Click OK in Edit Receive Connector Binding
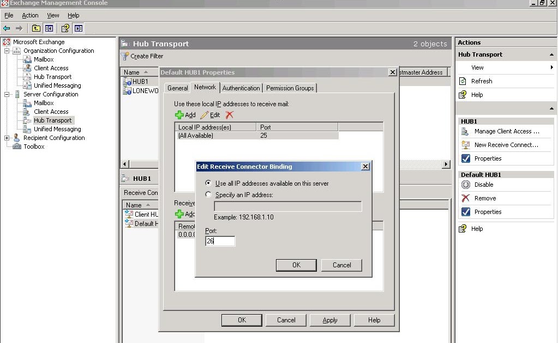Viewport: 558px width, 343px height. [x=296, y=265]
